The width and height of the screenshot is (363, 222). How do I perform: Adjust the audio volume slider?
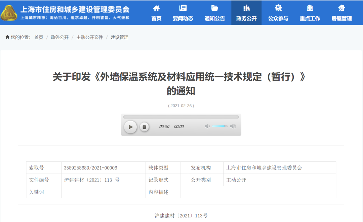coord(219,127)
